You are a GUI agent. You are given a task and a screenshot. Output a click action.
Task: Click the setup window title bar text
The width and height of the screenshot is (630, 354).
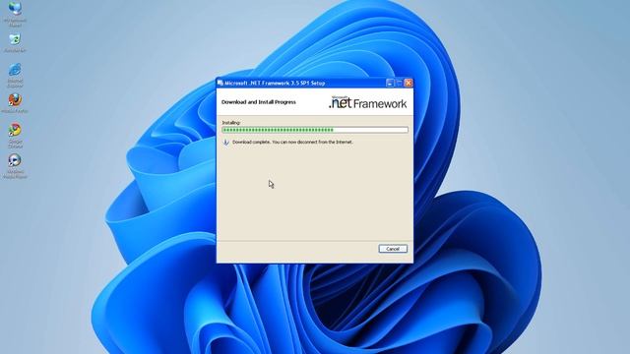click(275, 83)
